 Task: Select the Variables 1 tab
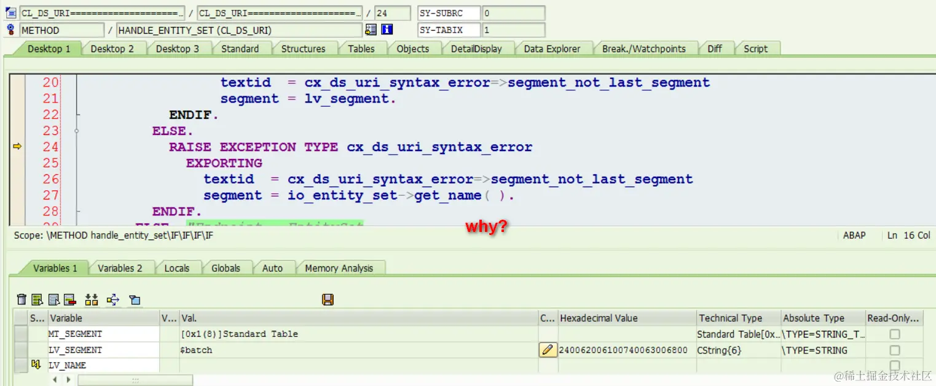pos(55,268)
